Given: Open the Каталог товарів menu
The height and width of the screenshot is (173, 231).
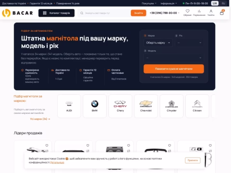Looking at the screenshot, I should click(x=56, y=13).
